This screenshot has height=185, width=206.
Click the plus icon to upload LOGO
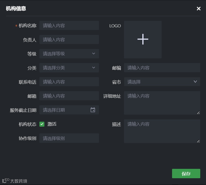tap(143, 39)
